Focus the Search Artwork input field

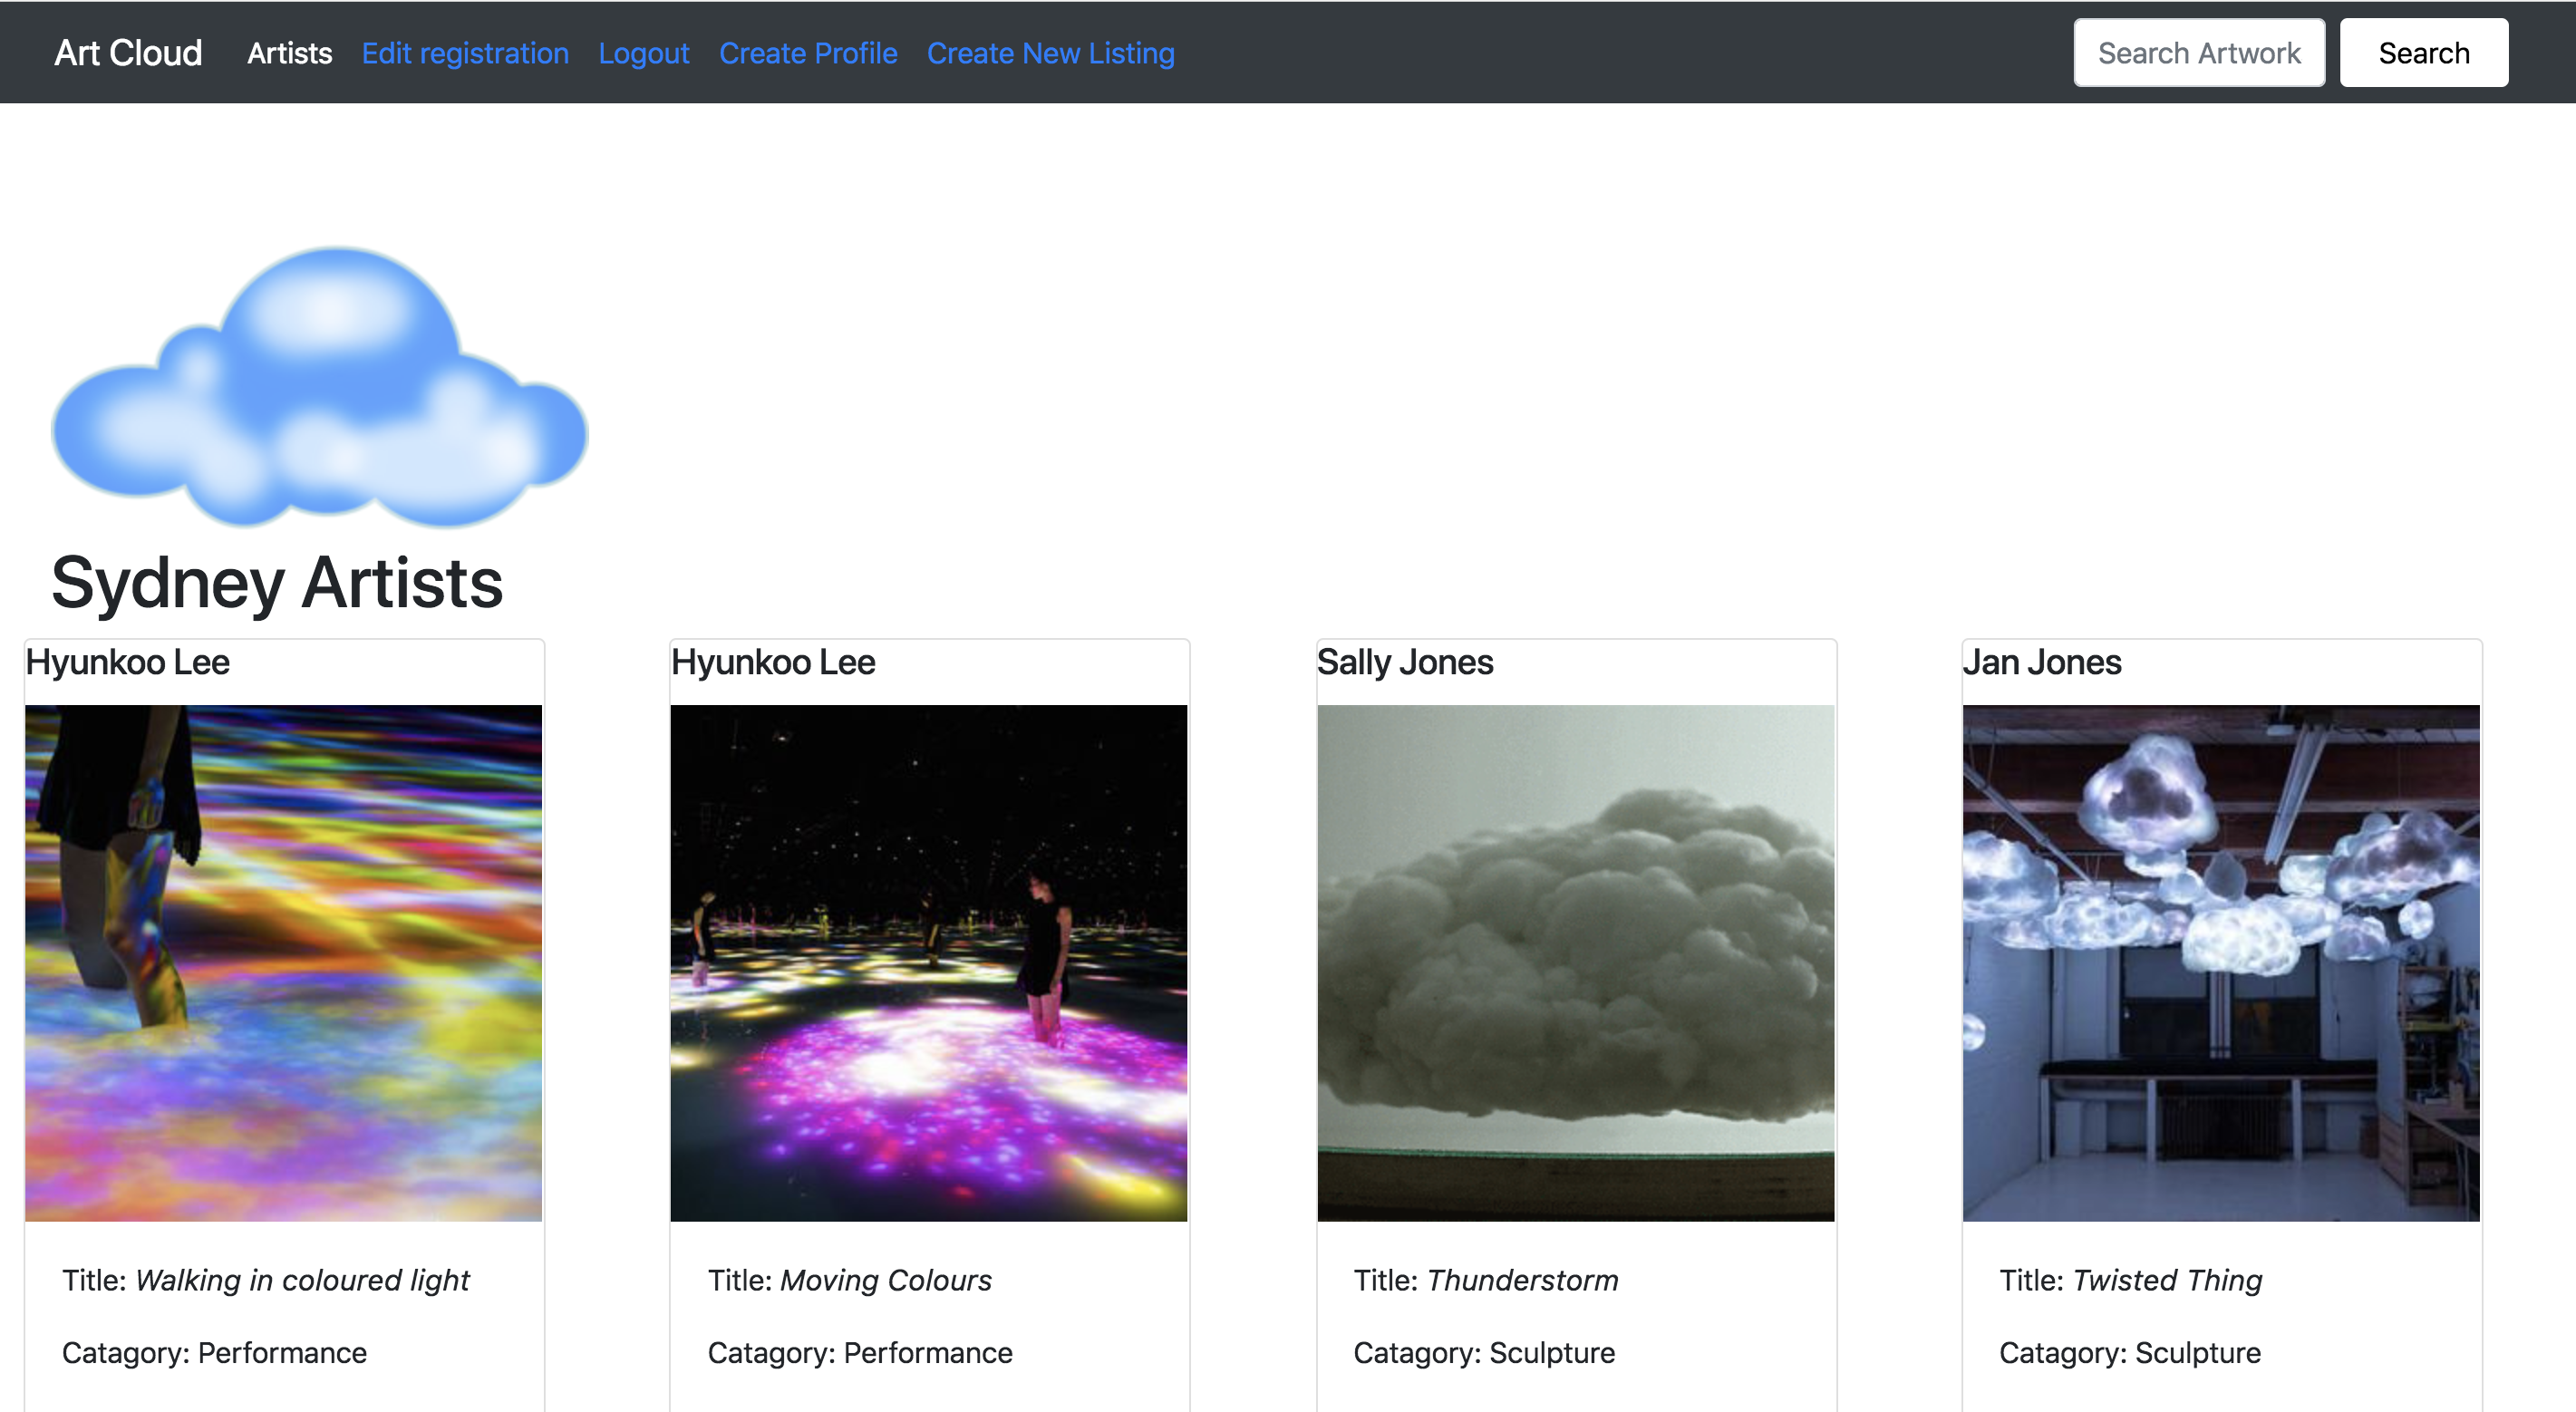click(x=2198, y=53)
